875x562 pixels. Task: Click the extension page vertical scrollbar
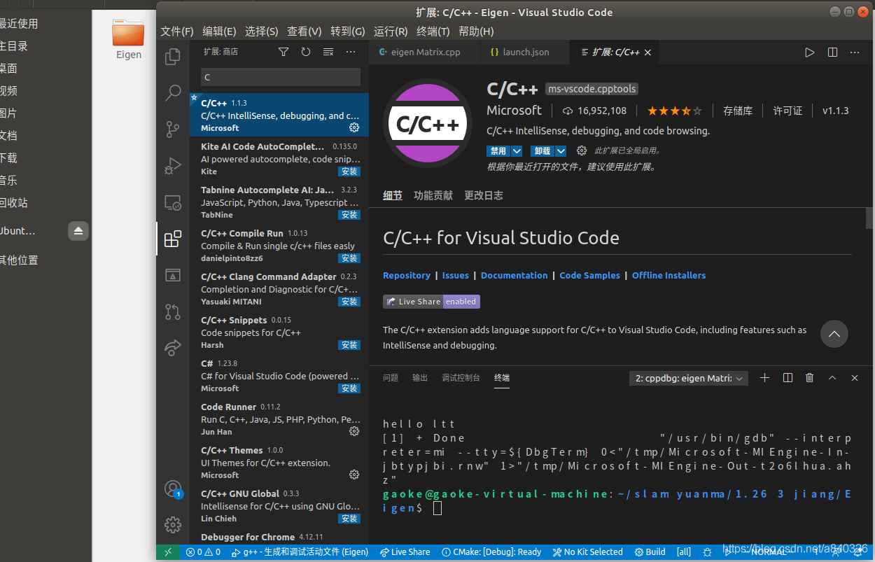pyautogui.click(x=869, y=218)
